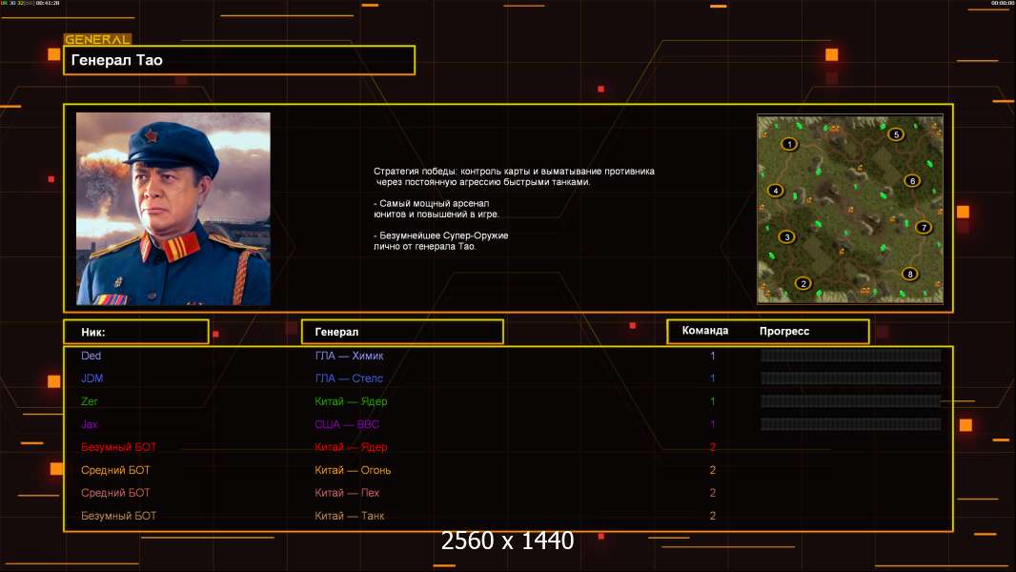Click 'Самый мощный арсенал' bullet text
Image resolution: width=1016 pixels, height=572 pixels.
437,209
